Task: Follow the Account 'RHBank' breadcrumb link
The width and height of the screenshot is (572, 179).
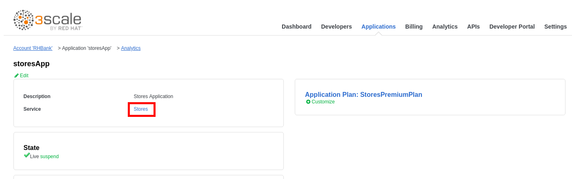Action: tap(33, 48)
